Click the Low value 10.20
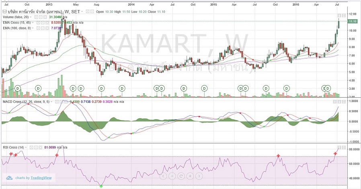 tap(142, 12)
